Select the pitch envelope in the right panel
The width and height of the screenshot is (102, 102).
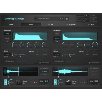57,38
